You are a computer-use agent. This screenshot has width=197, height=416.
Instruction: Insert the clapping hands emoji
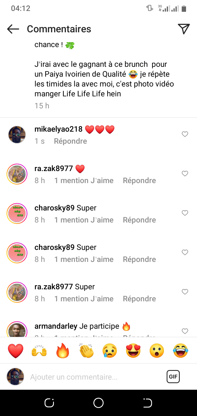[x=86, y=351]
